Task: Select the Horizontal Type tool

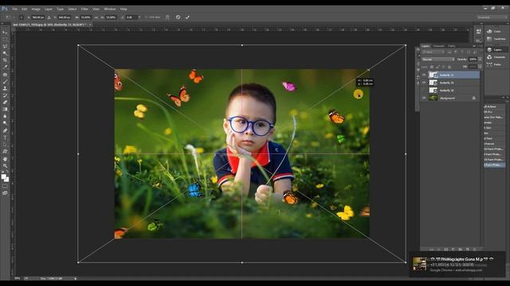Action: [5, 137]
